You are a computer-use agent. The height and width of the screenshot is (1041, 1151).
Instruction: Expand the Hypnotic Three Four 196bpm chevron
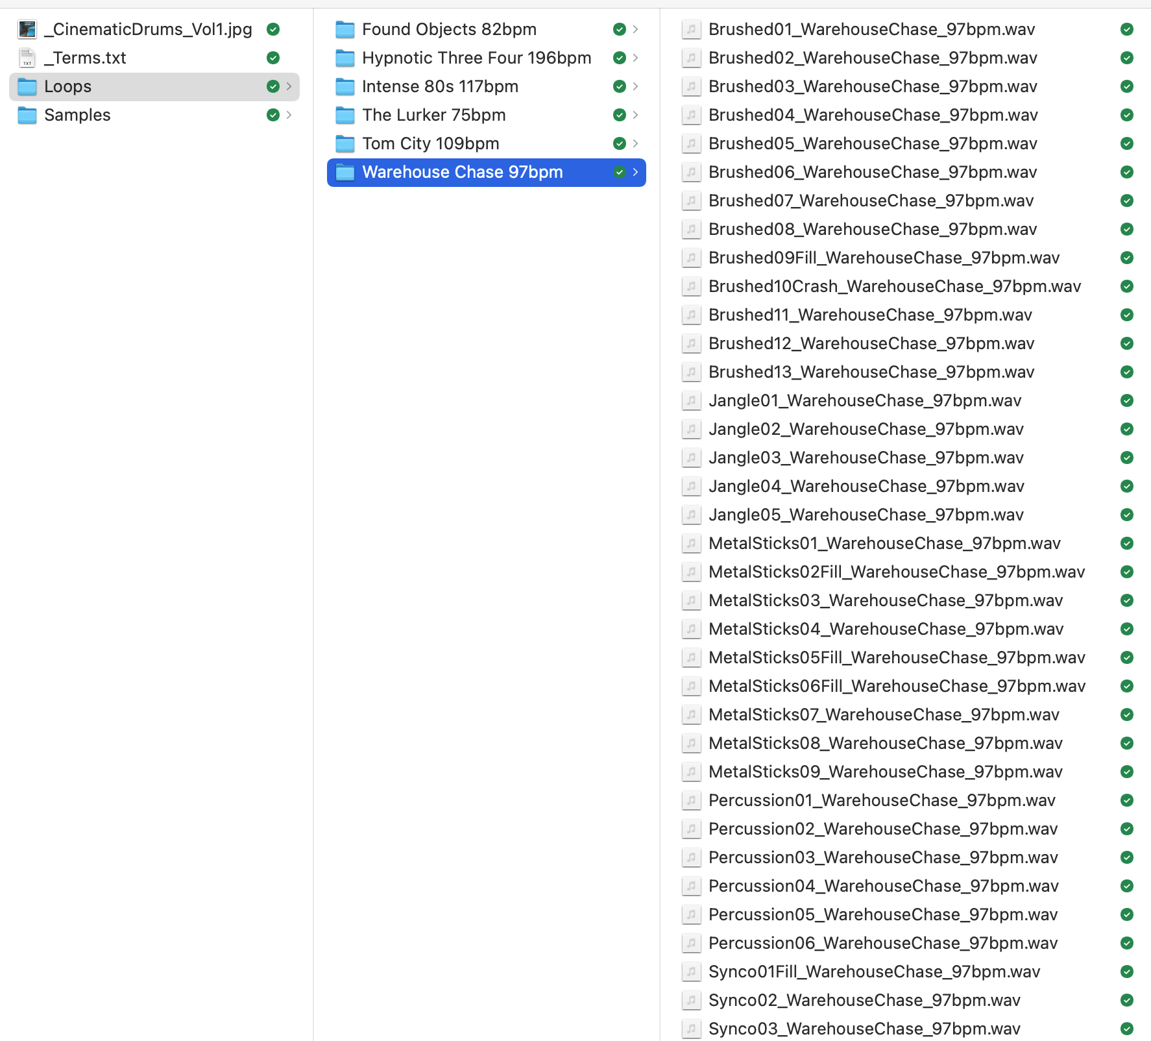point(635,58)
